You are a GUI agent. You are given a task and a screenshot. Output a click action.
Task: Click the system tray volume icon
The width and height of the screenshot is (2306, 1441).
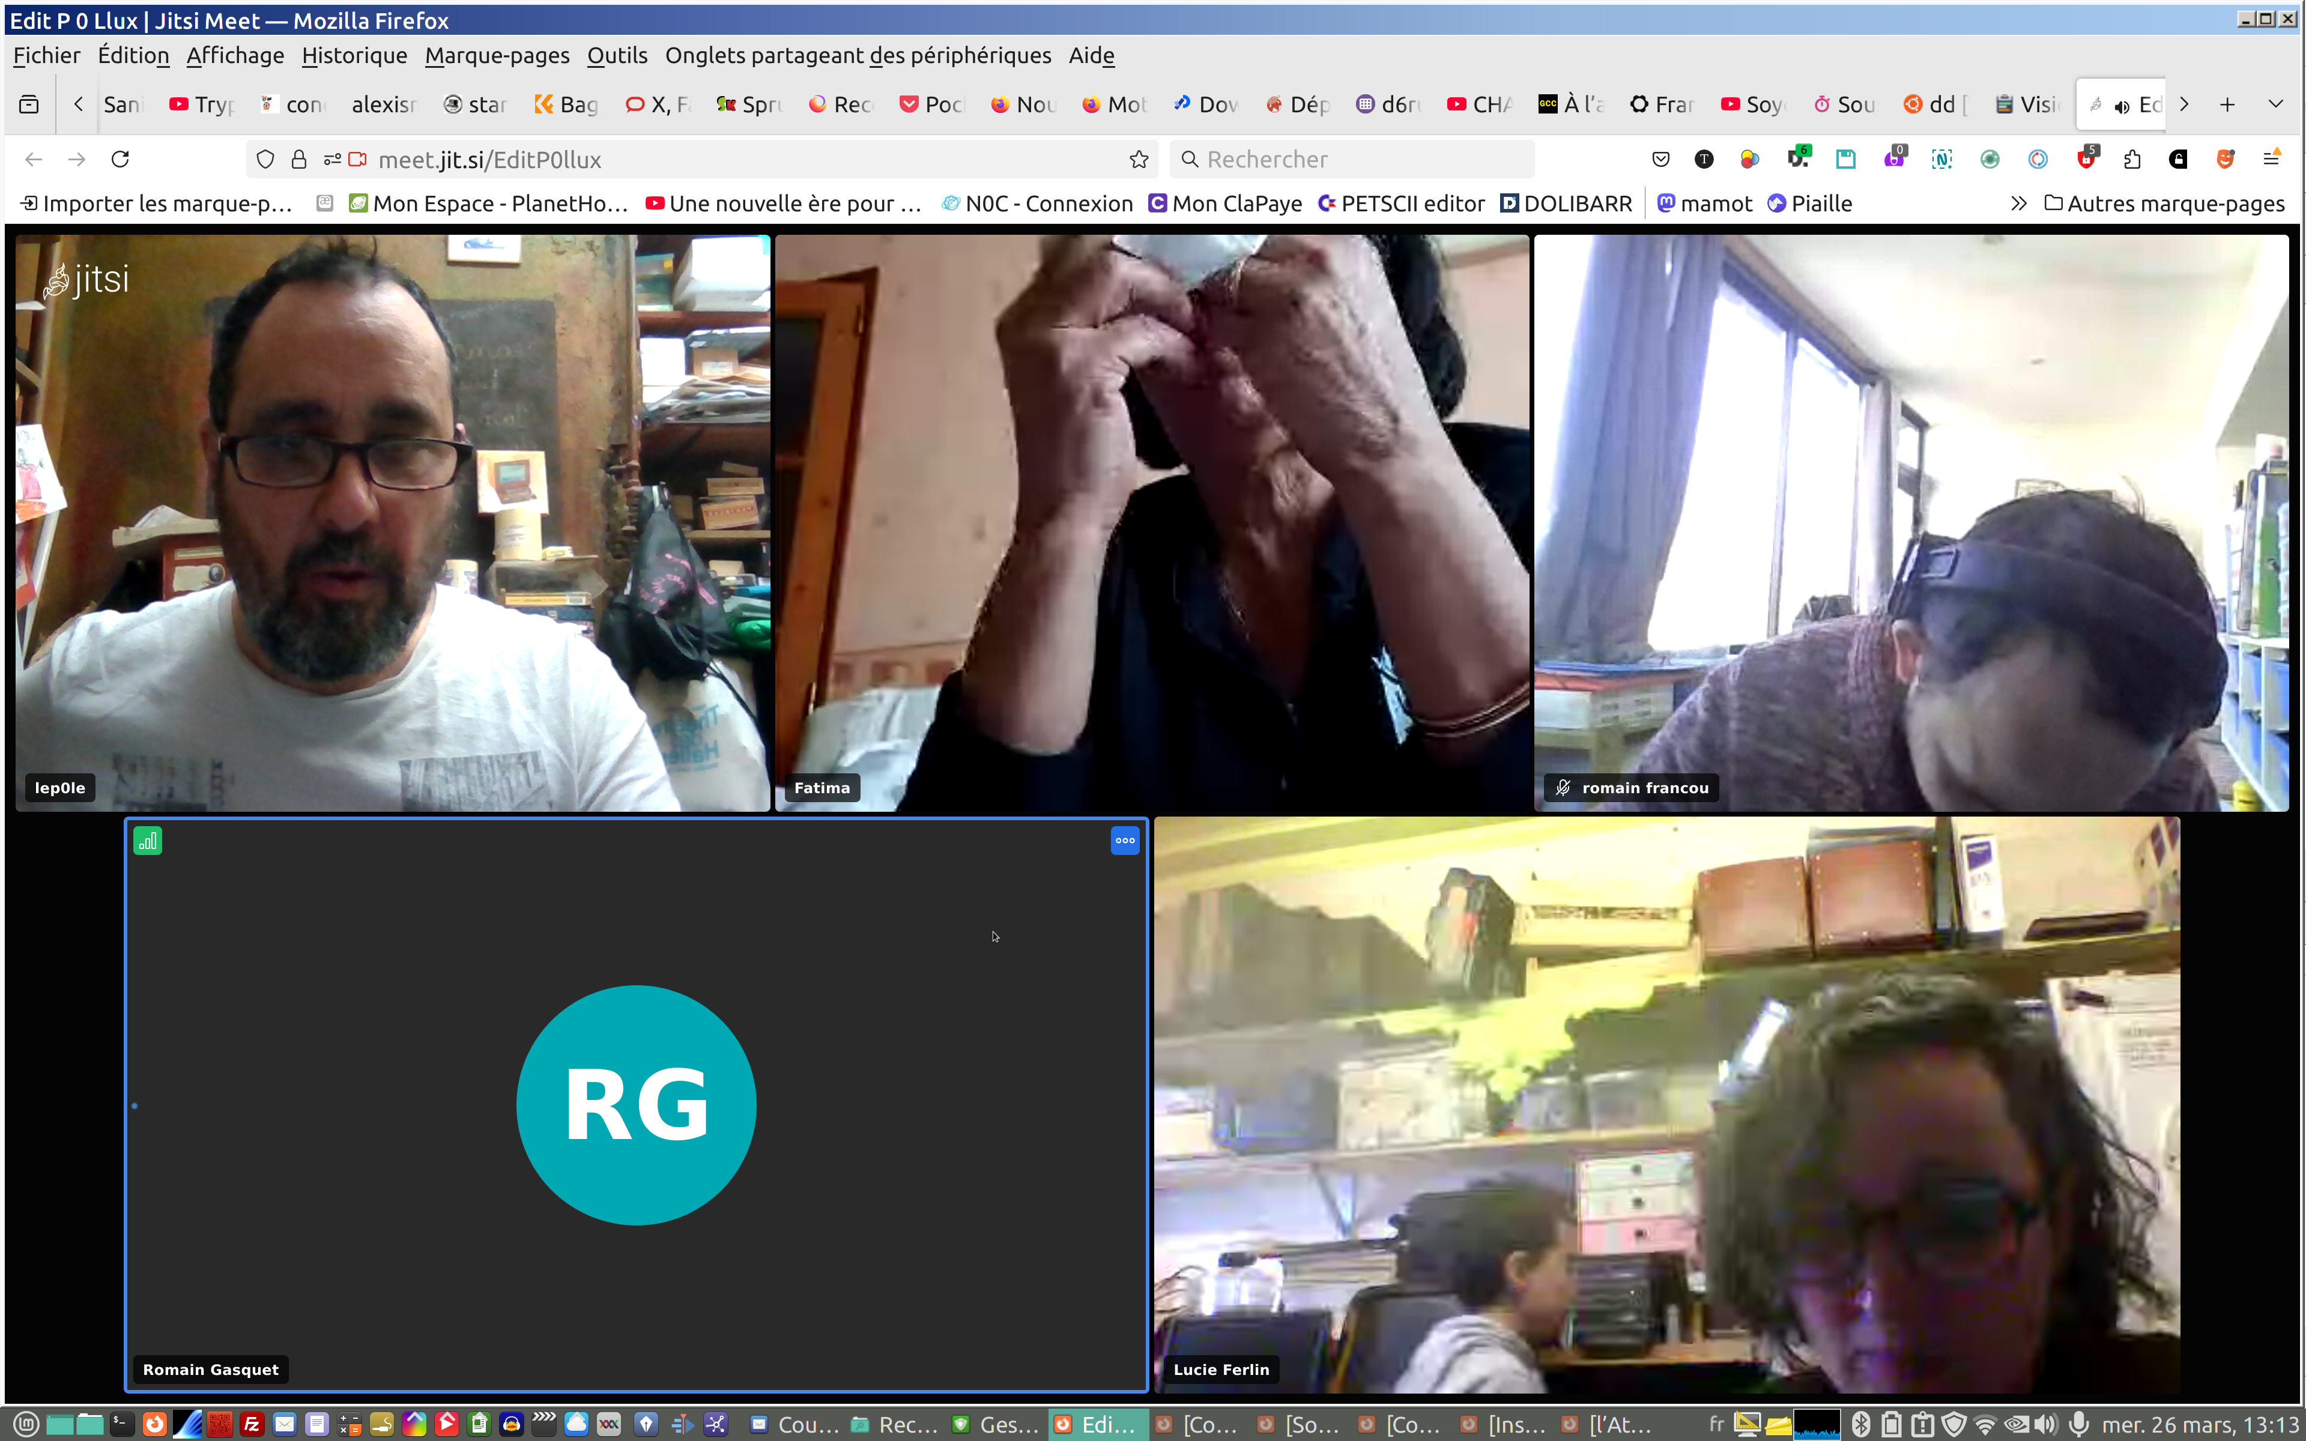[x=2046, y=1424]
